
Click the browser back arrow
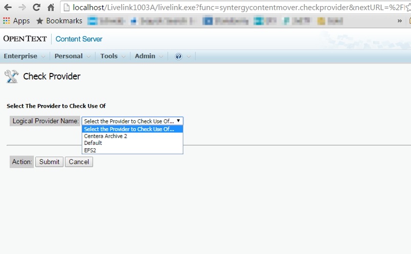point(8,8)
